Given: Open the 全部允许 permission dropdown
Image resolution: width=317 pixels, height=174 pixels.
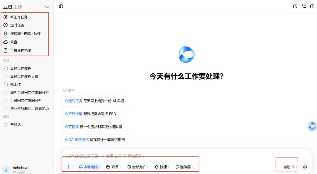Looking at the screenshot, I should click(x=138, y=167).
